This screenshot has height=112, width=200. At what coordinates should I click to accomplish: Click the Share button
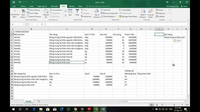pyautogui.click(x=184, y=6)
